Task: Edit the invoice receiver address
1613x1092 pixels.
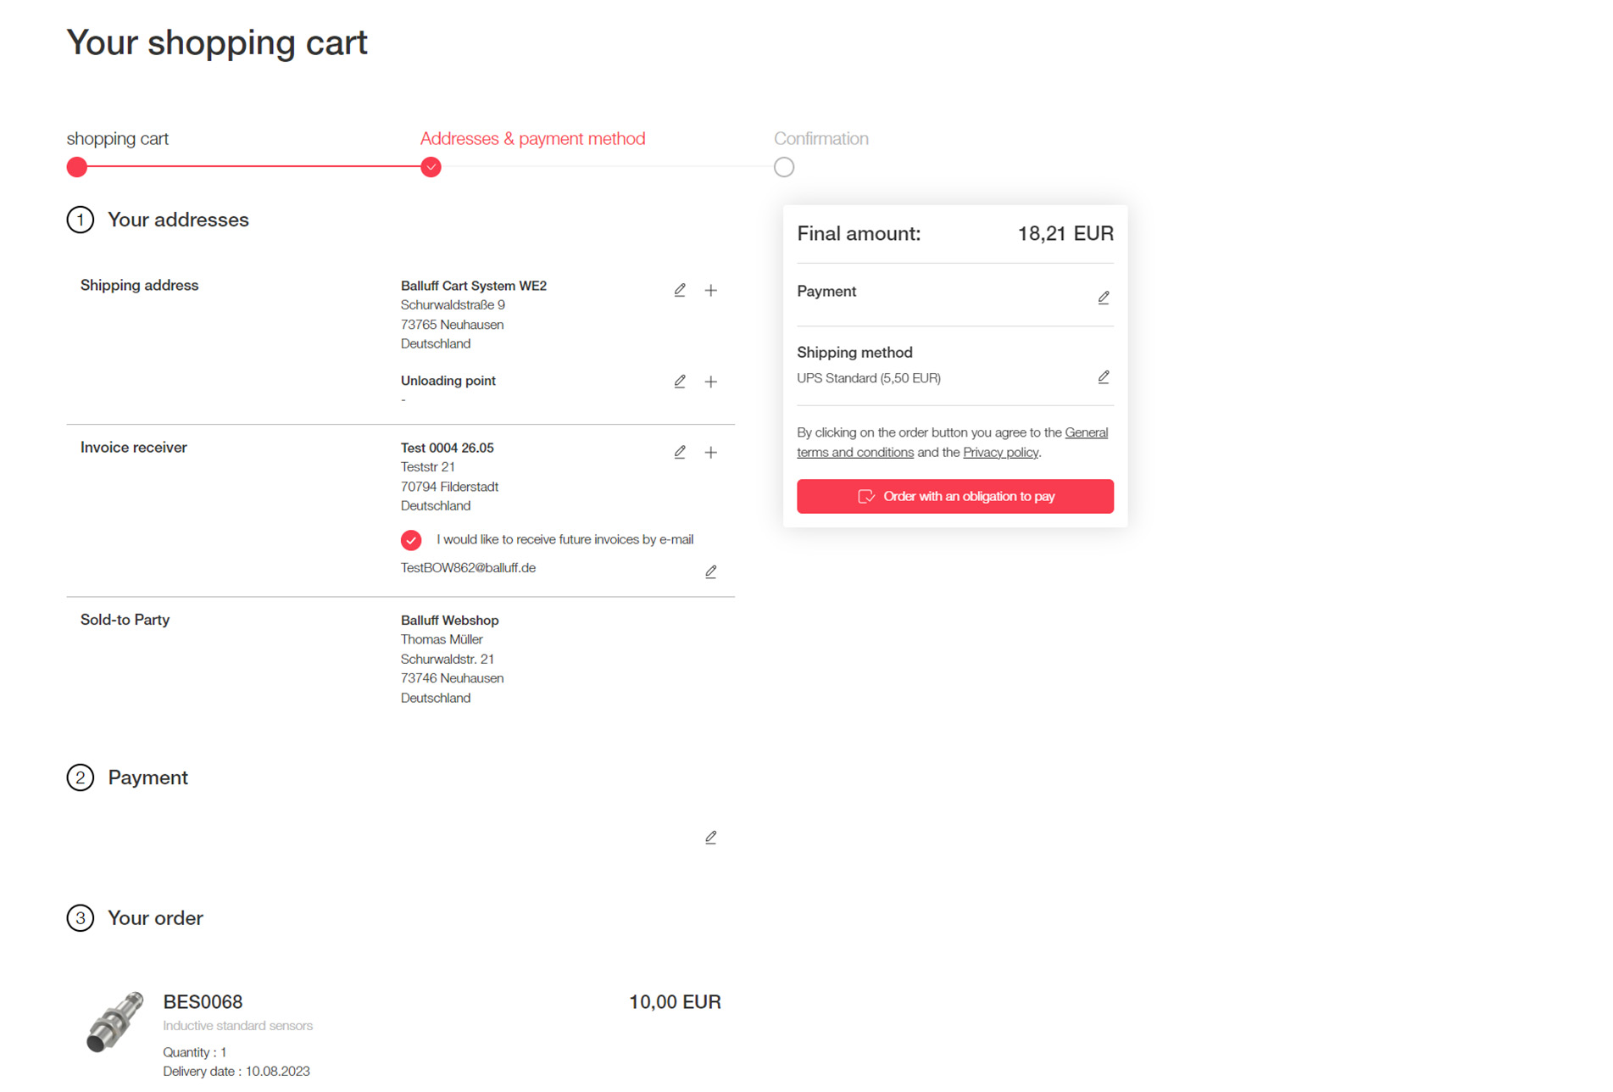Action: click(680, 452)
